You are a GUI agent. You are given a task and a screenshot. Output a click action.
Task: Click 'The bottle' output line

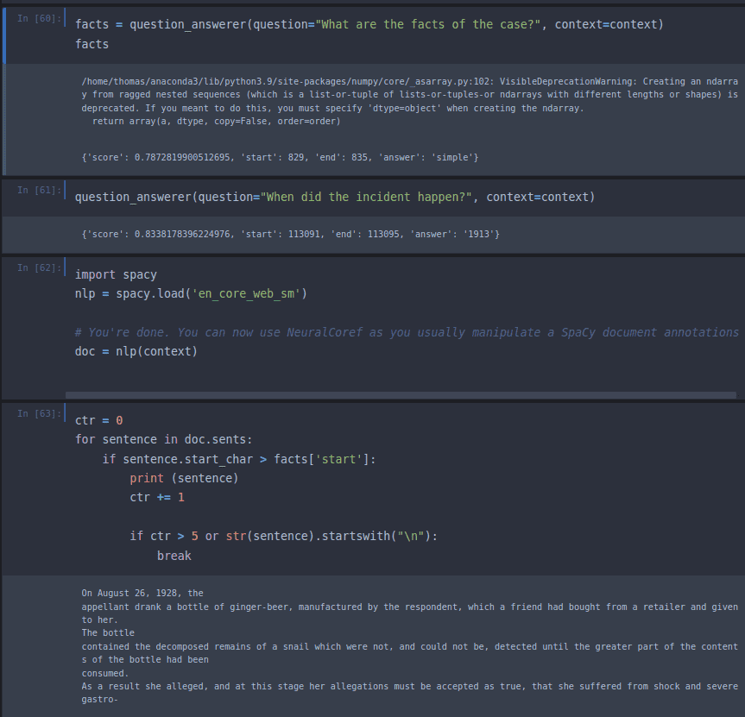click(x=108, y=633)
